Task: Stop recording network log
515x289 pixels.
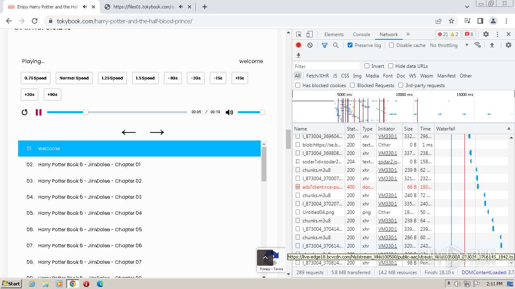Action: click(x=299, y=45)
